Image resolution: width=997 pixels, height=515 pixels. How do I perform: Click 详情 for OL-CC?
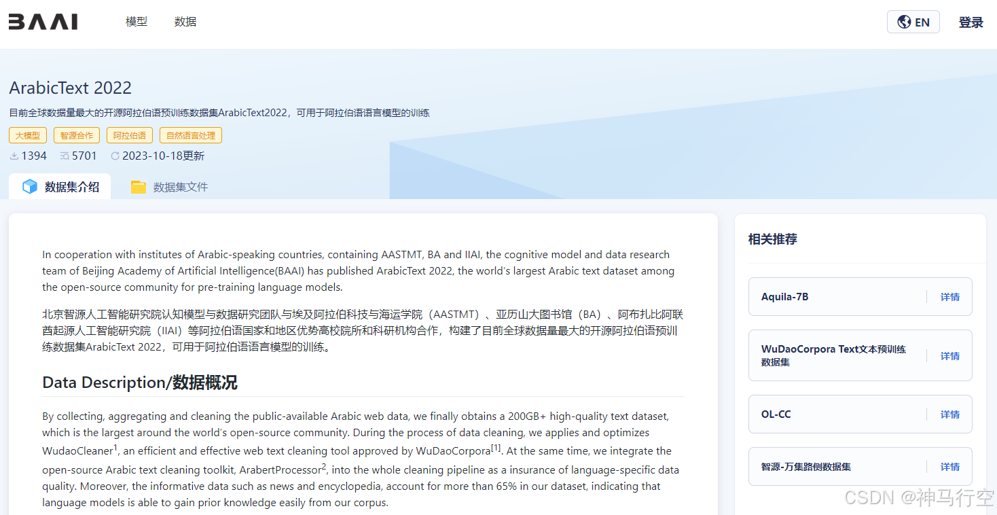tap(950, 414)
